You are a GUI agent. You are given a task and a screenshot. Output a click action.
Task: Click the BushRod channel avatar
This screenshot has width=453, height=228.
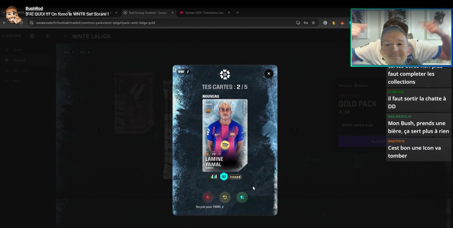tap(14, 15)
